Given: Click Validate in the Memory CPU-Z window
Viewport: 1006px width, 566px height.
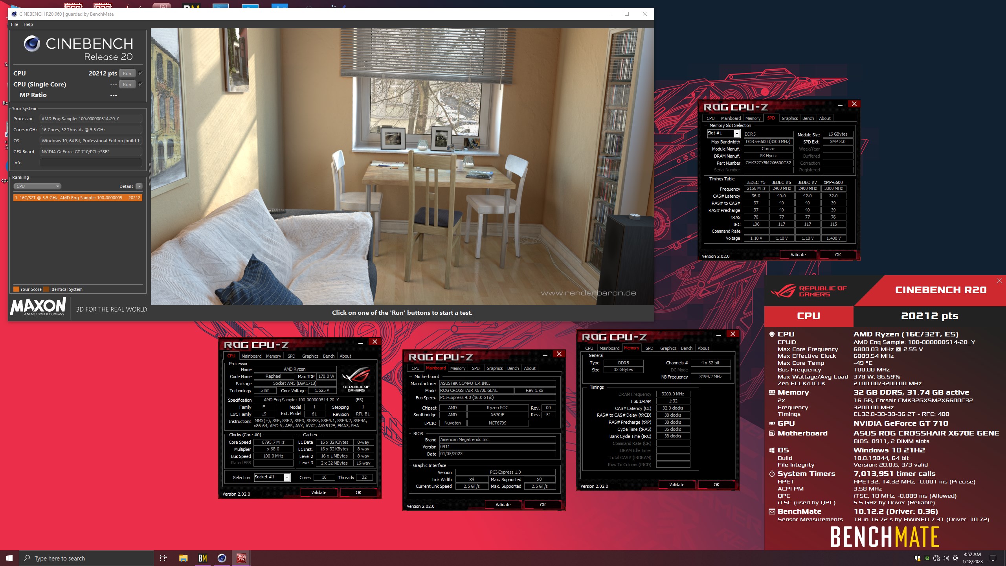Looking at the screenshot, I should tap(677, 485).
